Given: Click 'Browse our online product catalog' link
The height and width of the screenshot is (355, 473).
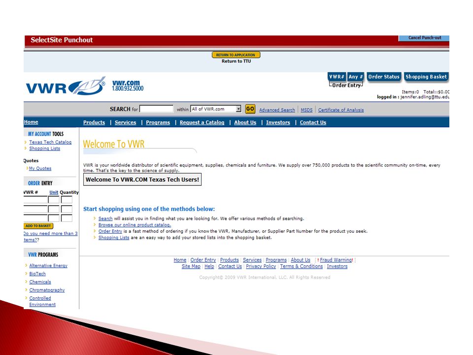Looking at the screenshot, I should click(135, 225).
